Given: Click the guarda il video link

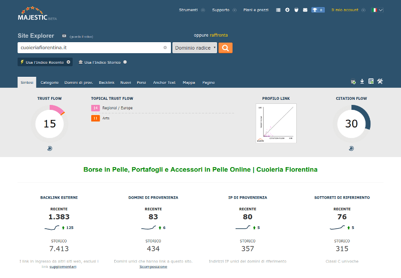Looking at the screenshot, I should (81, 37).
